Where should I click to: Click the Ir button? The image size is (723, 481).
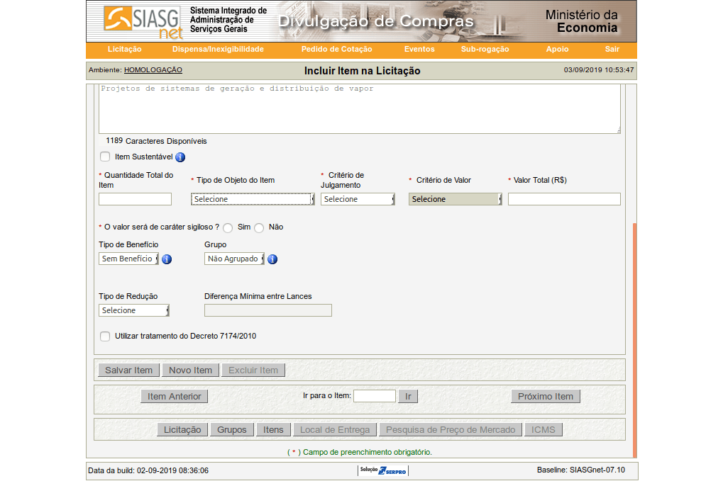coord(408,396)
